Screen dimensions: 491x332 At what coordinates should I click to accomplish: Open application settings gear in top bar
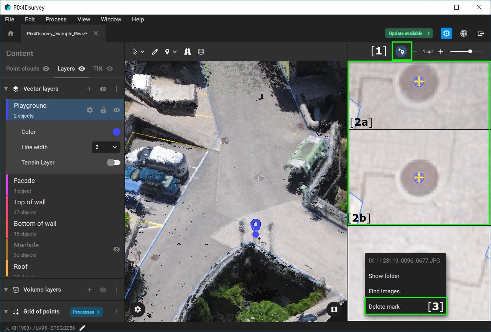(x=446, y=33)
